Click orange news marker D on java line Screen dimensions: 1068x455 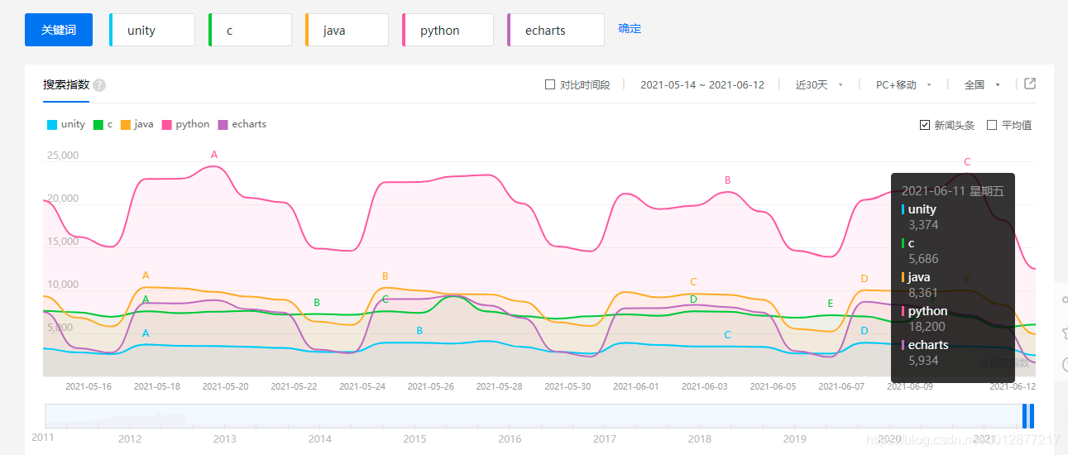coord(864,279)
